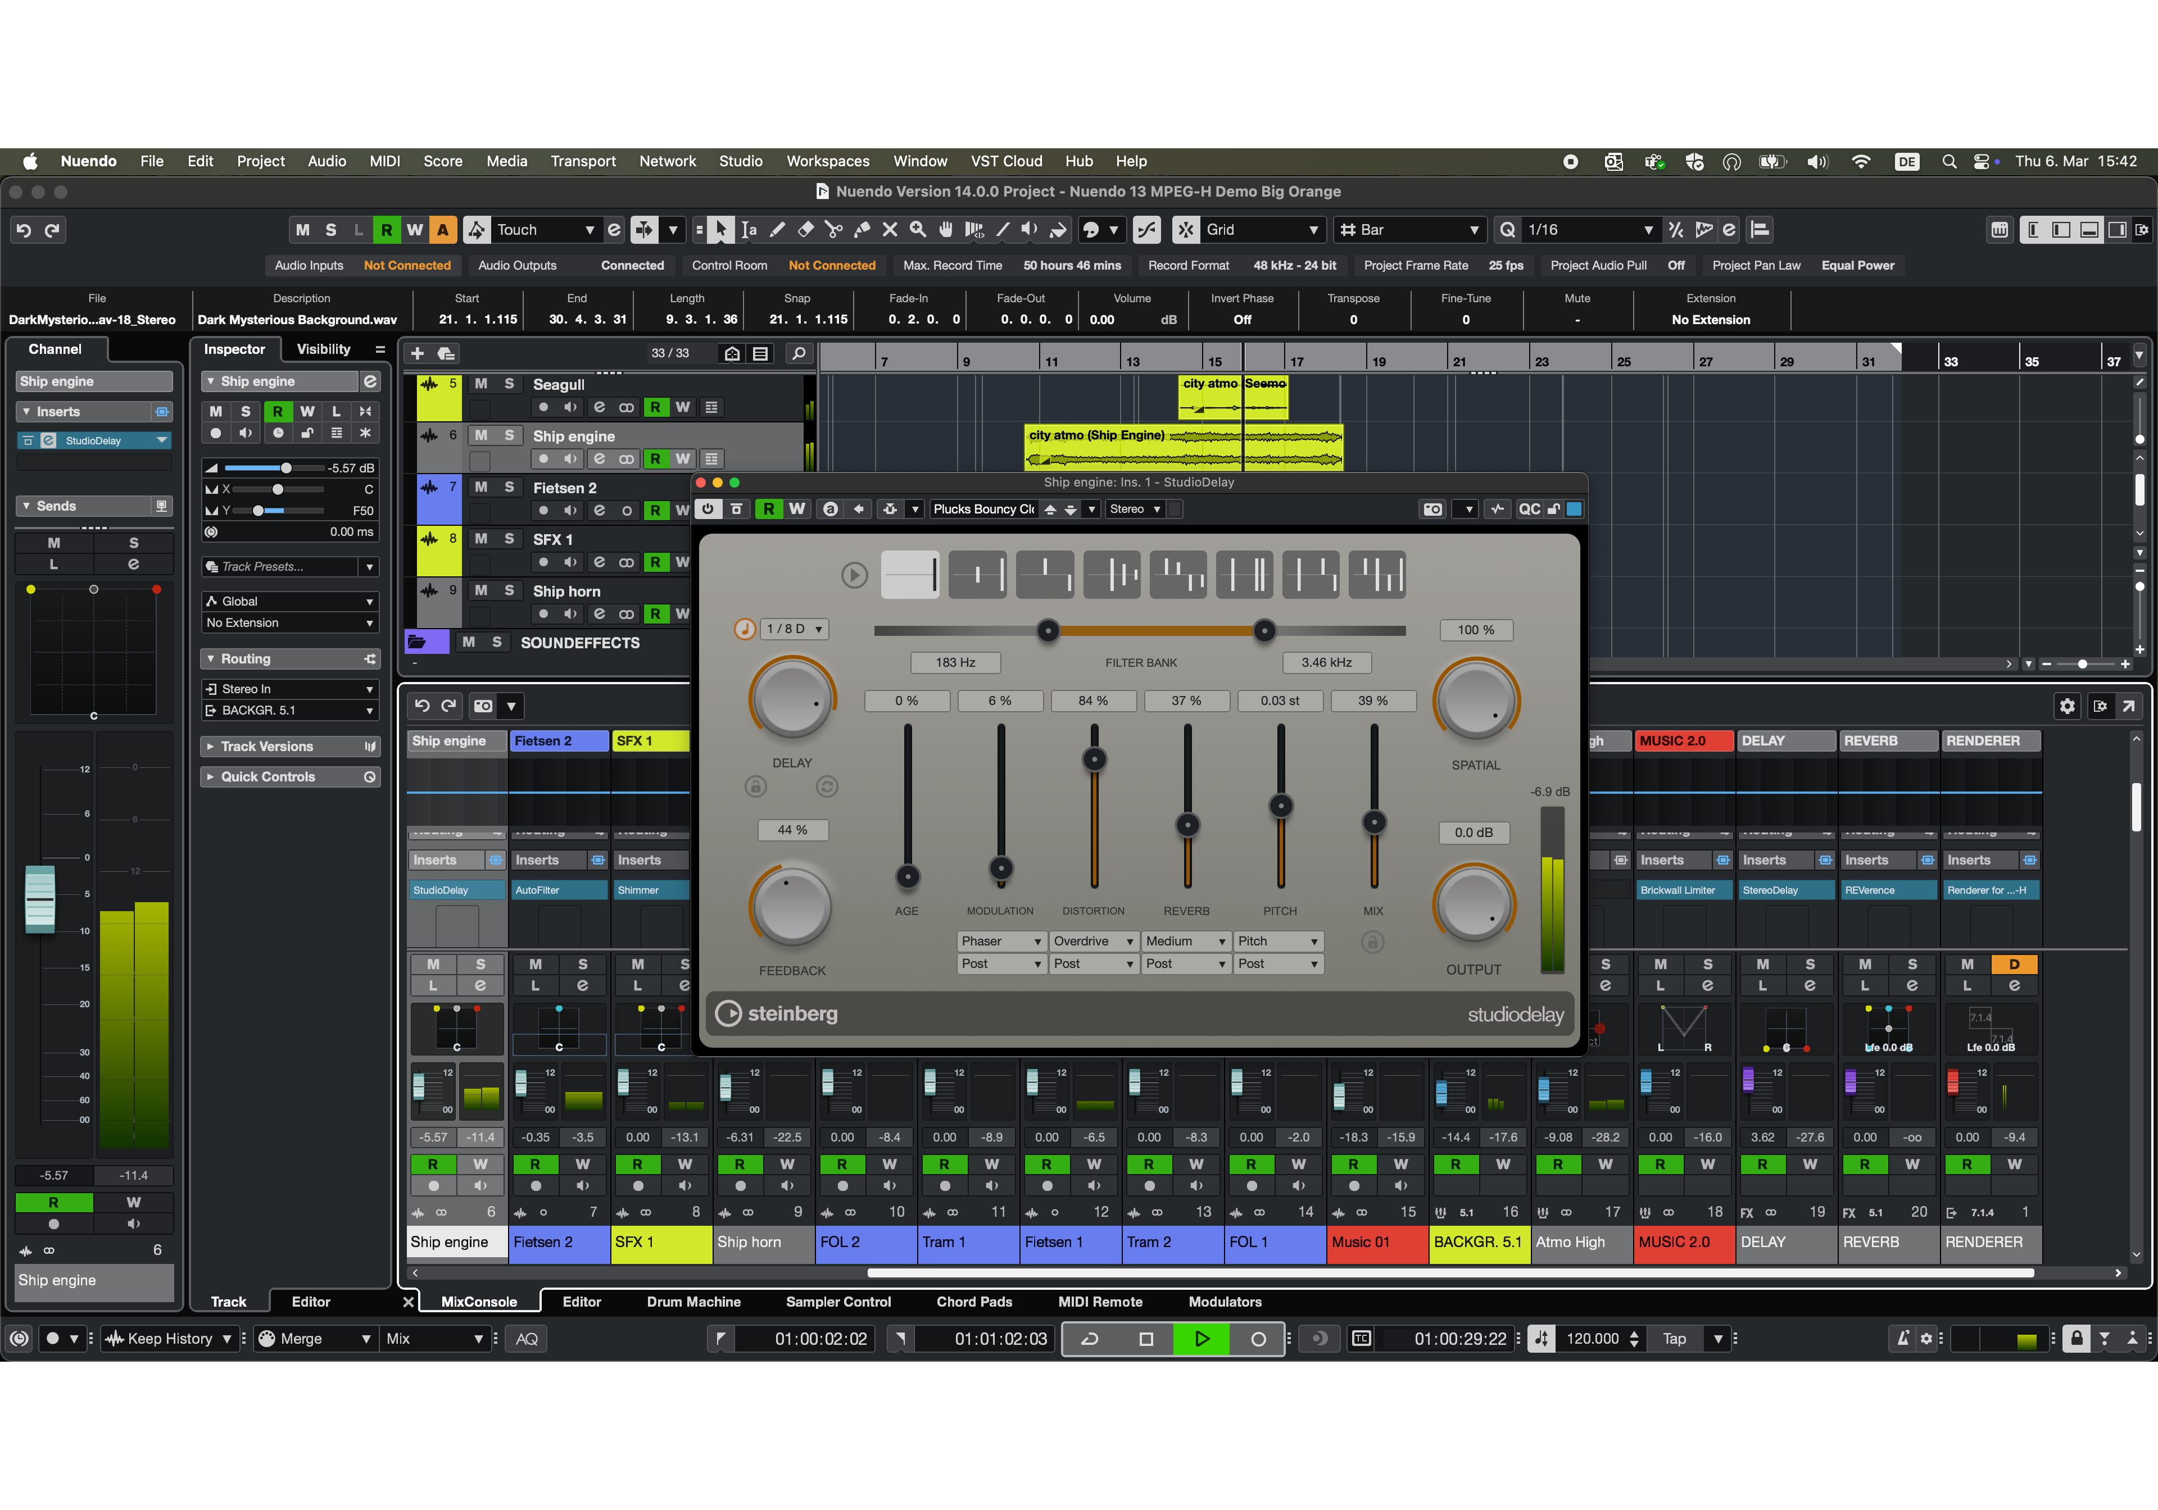
Task: Toggle StudioDelay plugin power bypass button
Action: click(708, 510)
